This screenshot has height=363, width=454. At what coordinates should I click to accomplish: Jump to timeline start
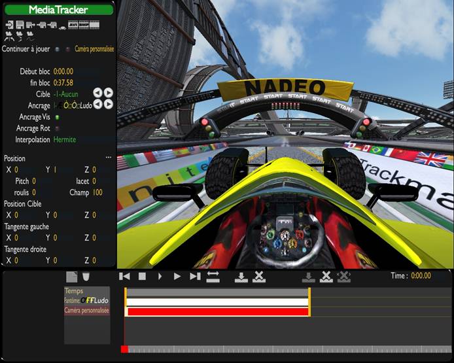click(124, 276)
